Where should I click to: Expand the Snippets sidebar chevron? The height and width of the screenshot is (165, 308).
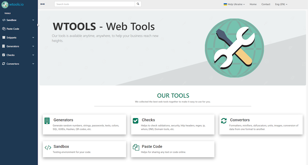[x=33, y=37]
